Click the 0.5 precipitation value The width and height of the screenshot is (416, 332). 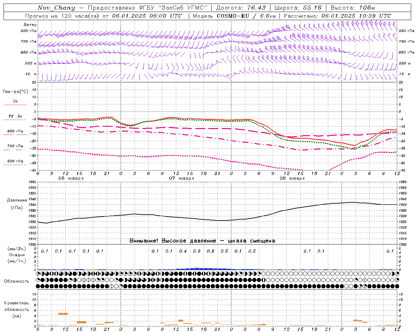[224, 251]
